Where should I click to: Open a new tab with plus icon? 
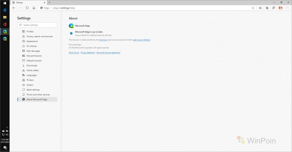coord(50,3)
